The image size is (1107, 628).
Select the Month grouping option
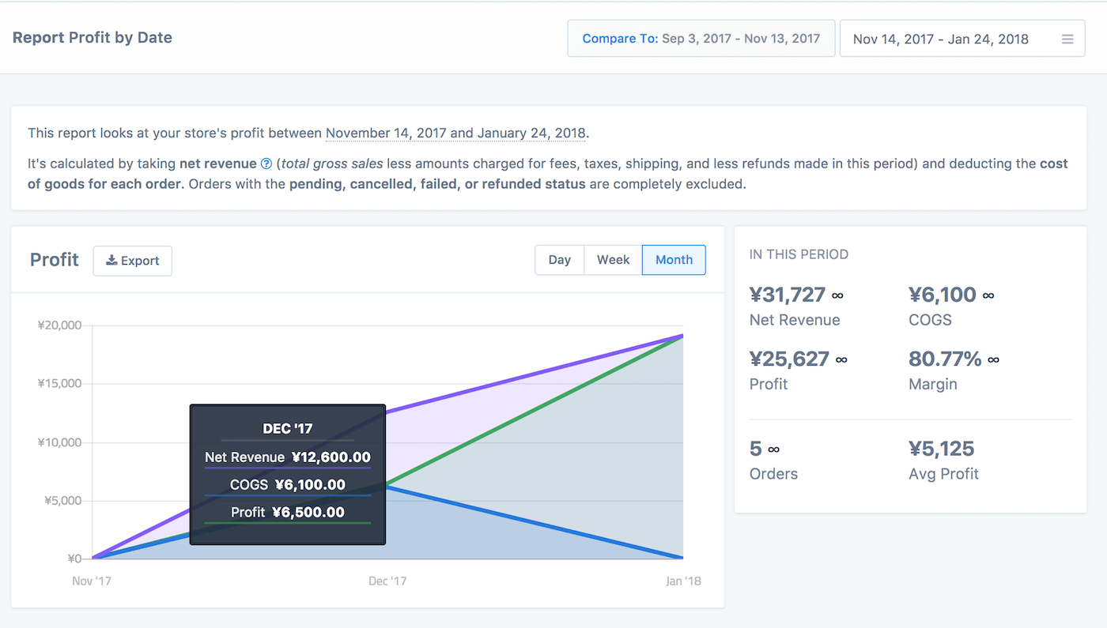[x=674, y=260]
